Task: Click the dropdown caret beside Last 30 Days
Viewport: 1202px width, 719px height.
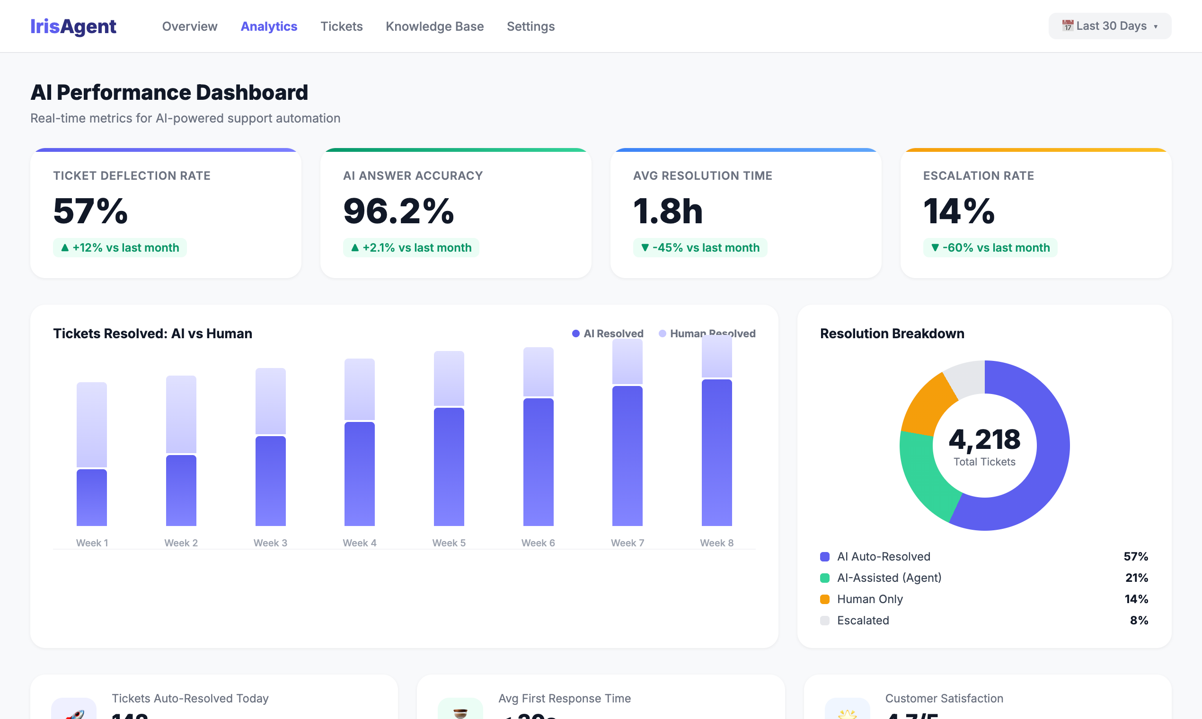Action: [1156, 26]
